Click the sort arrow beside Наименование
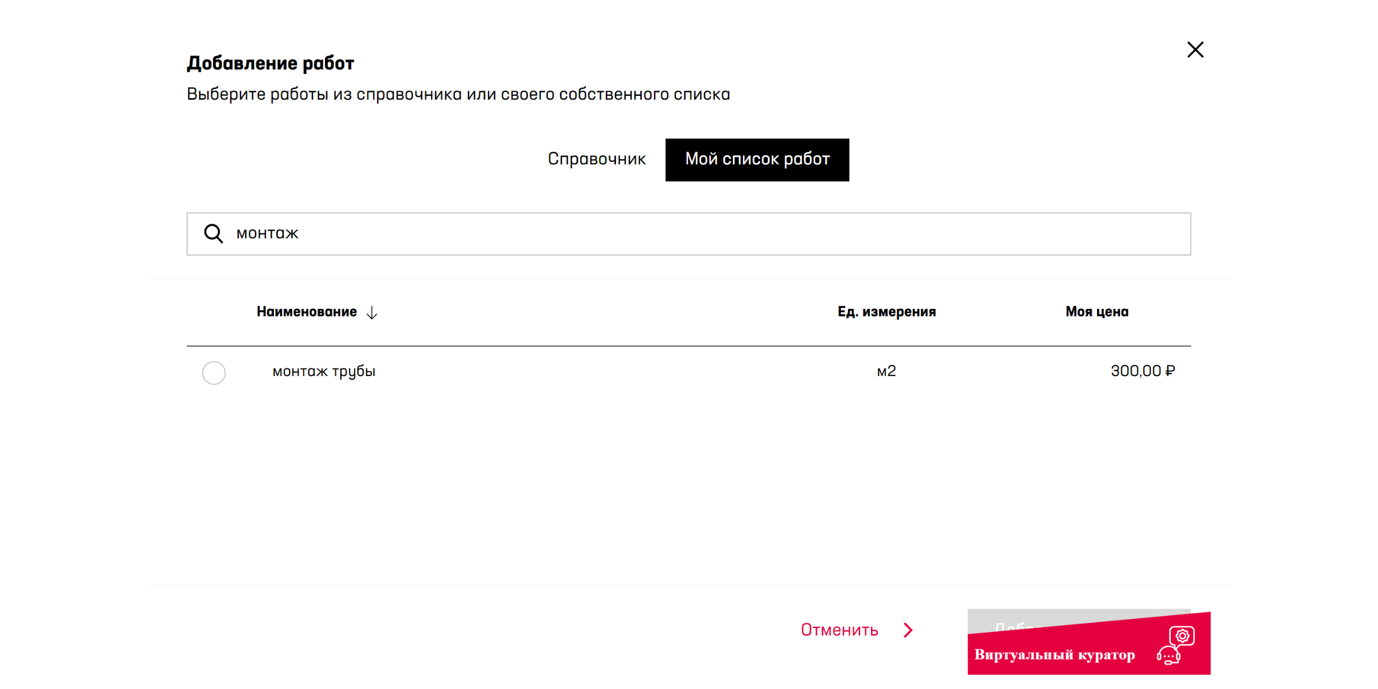1378x689 pixels. (372, 312)
